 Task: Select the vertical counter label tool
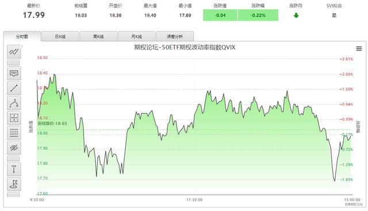pos(14,169)
